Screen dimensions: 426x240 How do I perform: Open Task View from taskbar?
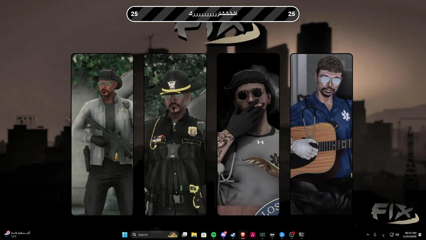184,235
